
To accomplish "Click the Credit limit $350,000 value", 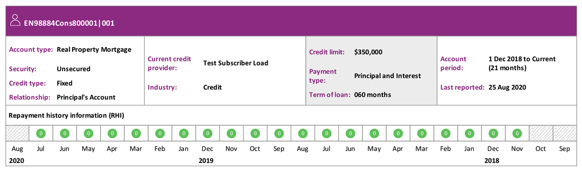I will click(368, 52).
